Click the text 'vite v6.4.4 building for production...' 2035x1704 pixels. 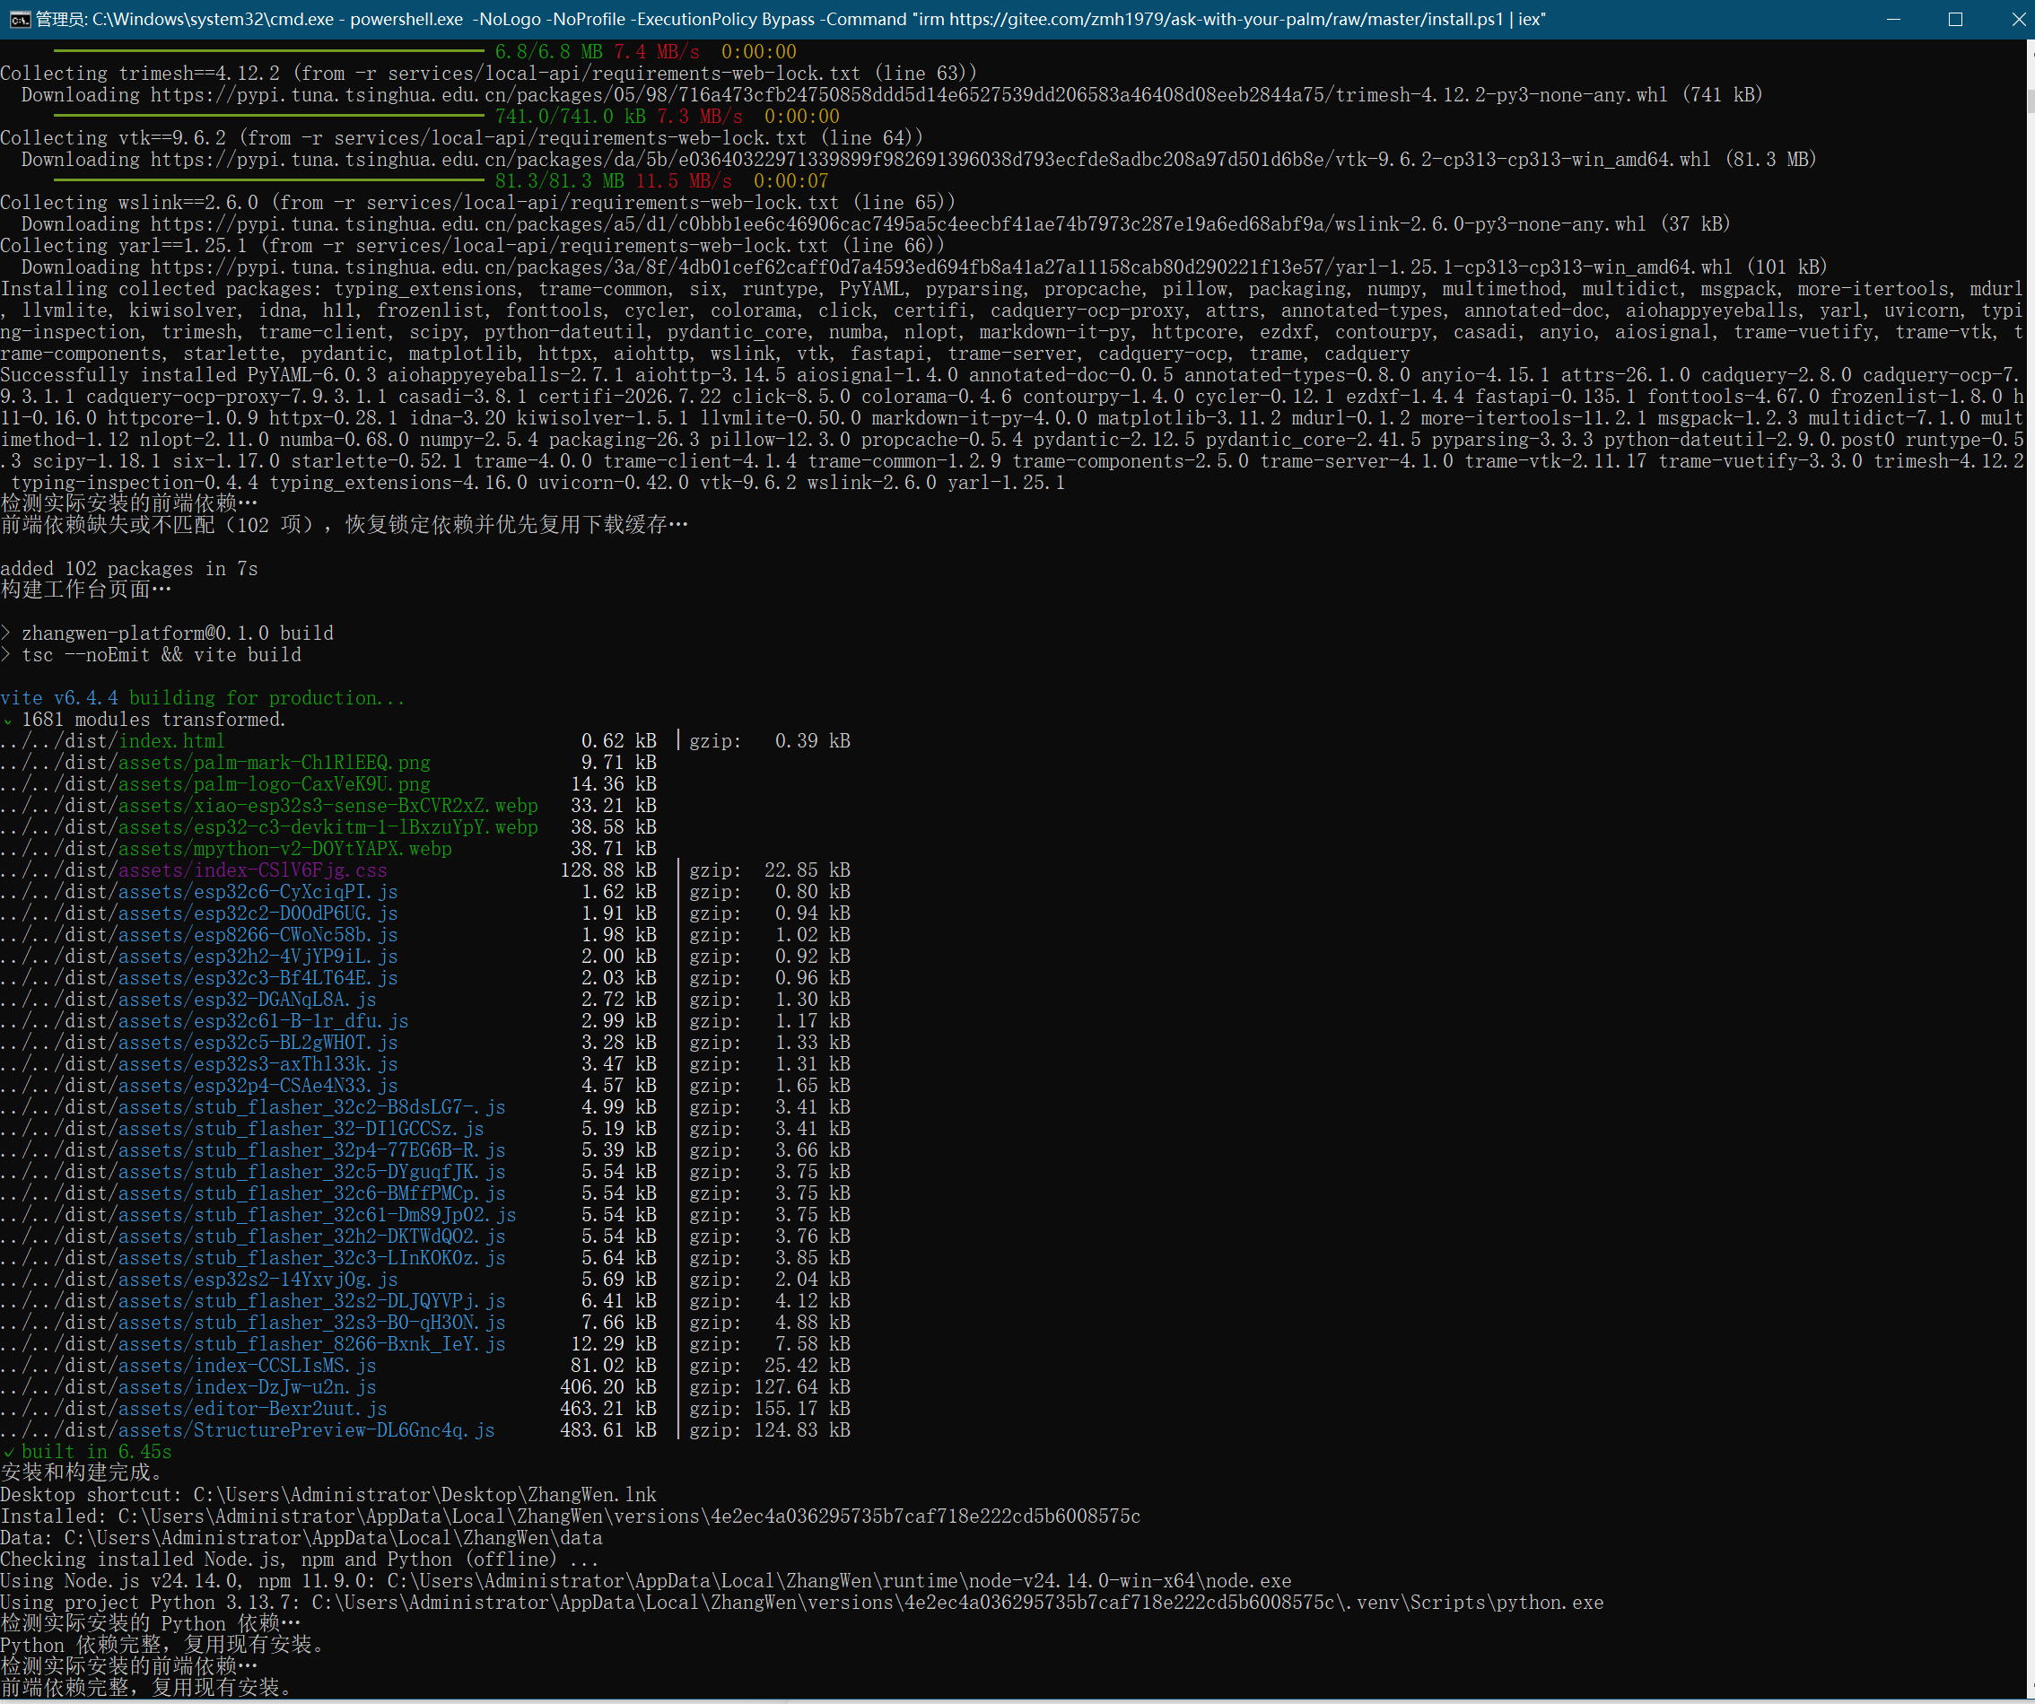pos(203,698)
